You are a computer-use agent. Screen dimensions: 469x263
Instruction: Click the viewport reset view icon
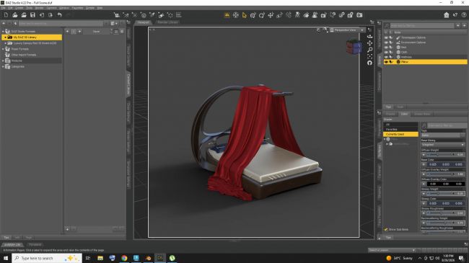pyautogui.click(x=370, y=63)
